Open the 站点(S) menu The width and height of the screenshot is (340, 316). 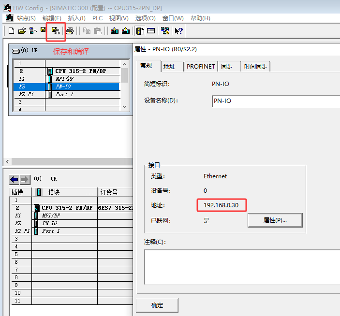(26, 18)
